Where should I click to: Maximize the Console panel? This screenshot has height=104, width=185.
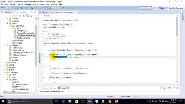(x=178, y=88)
